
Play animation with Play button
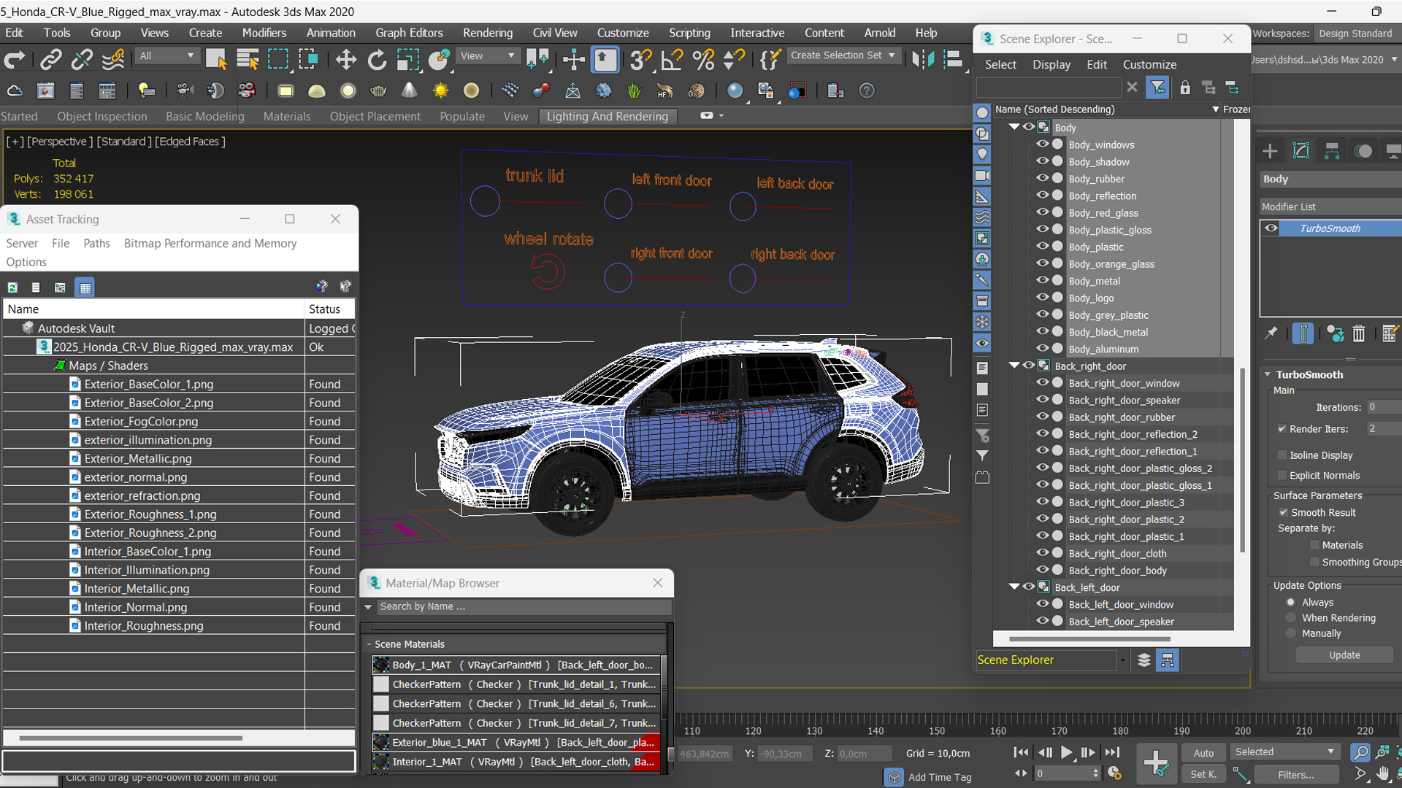[x=1066, y=752]
